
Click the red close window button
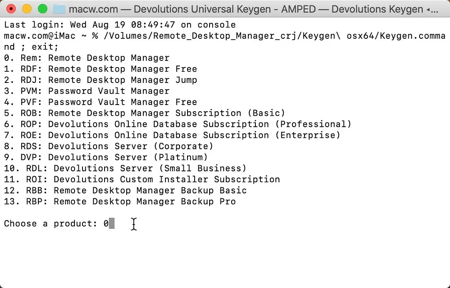(11, 9)
